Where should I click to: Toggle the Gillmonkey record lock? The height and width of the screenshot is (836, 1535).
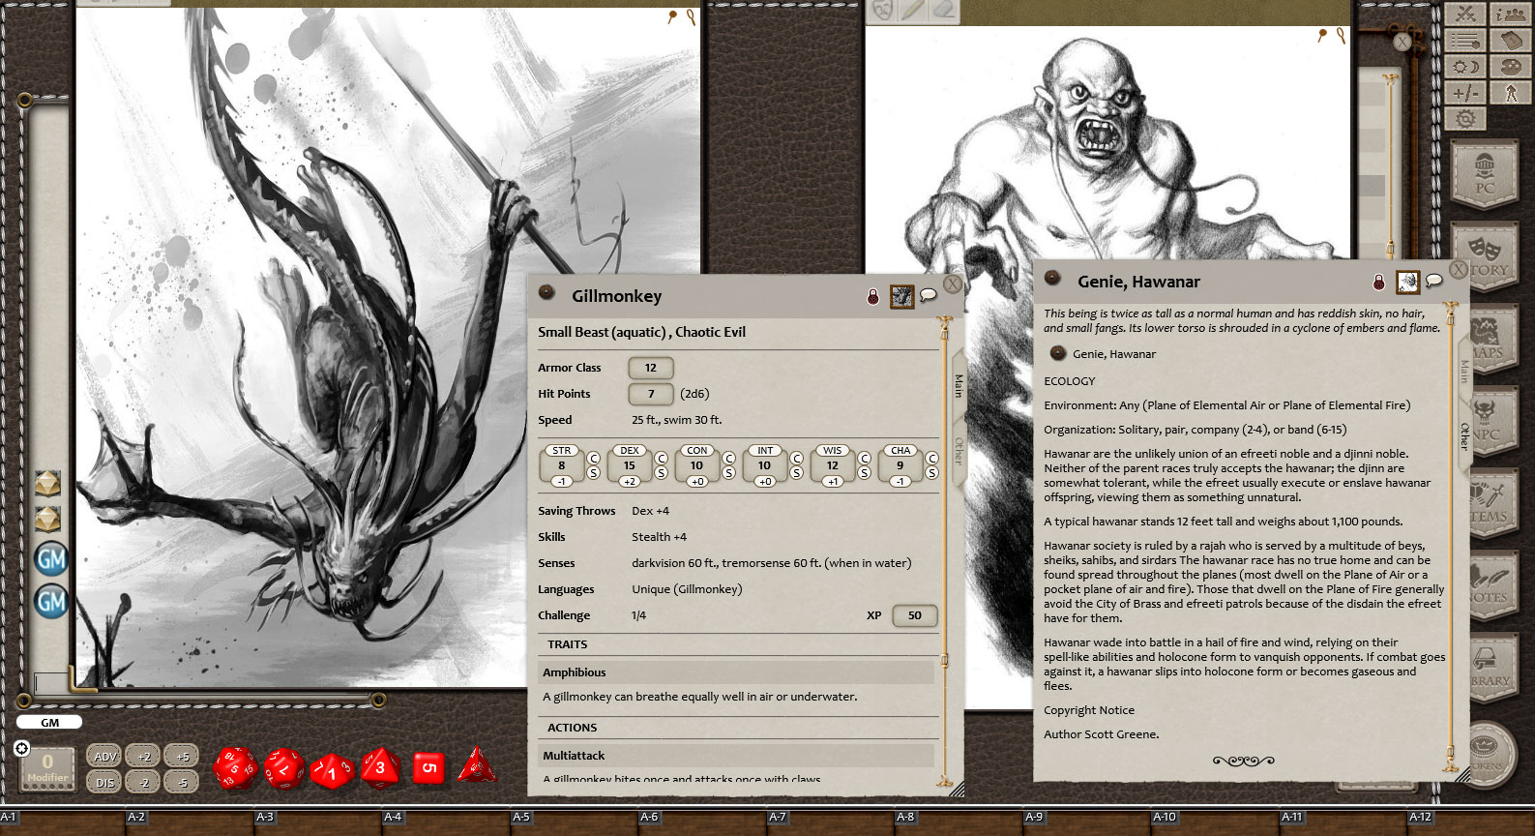872,297
